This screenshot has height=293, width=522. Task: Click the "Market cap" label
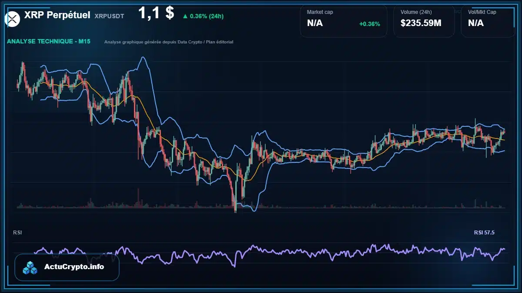pos(320,12)
